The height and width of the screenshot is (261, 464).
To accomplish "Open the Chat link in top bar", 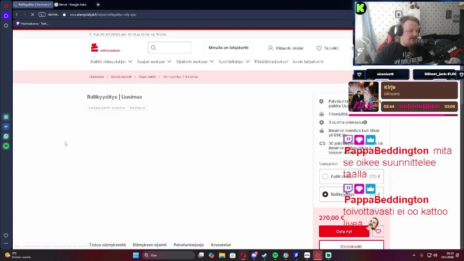I will [161, 34].
